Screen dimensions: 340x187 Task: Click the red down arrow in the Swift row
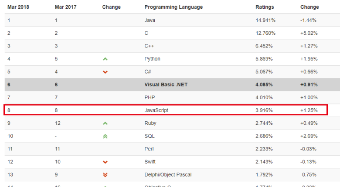coord(105,162)
